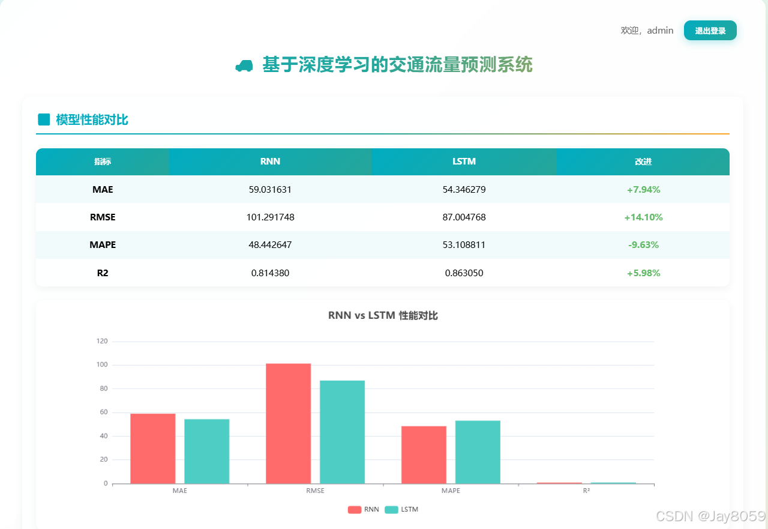Toggle the LSTM legend entry in chart
This screenshot has height=529, width=768.
coord(401,509)
